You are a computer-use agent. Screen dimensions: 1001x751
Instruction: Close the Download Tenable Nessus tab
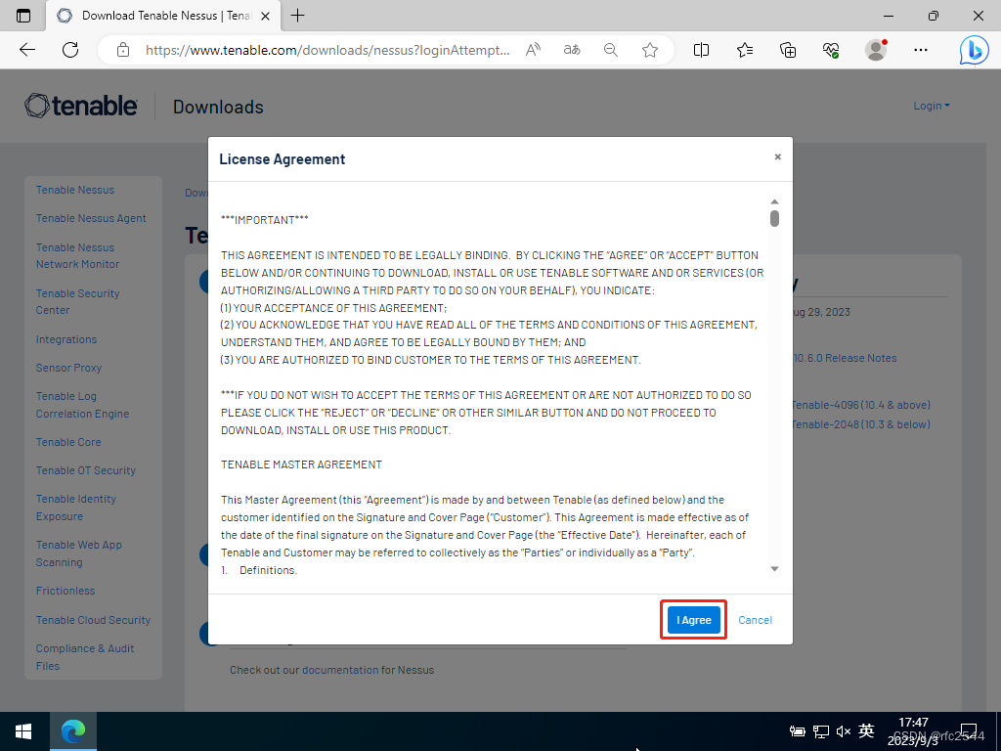click(x=266, y=16)
